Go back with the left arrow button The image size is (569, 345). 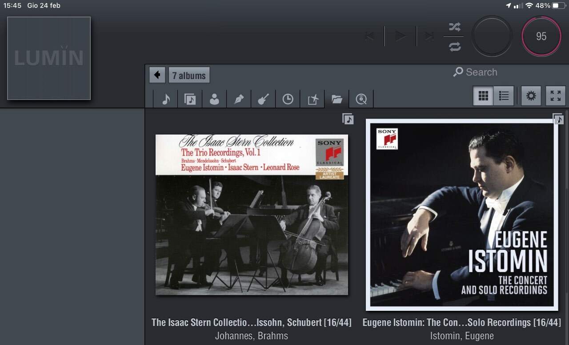[157, 75]
